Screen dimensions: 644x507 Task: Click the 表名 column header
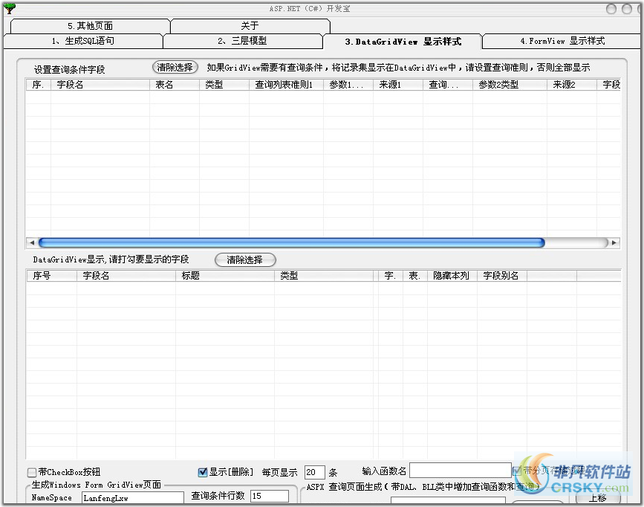tap(175, 85)
